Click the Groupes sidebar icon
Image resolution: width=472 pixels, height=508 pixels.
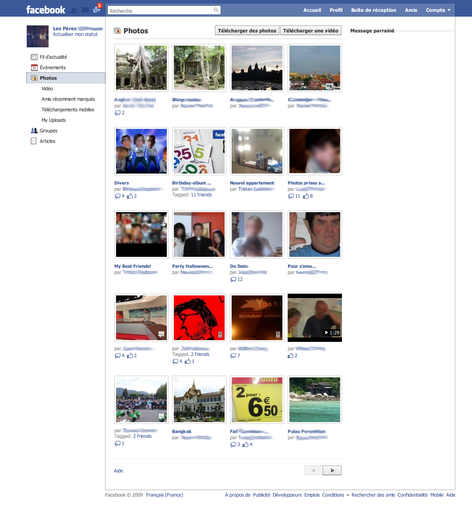[34, 131]
